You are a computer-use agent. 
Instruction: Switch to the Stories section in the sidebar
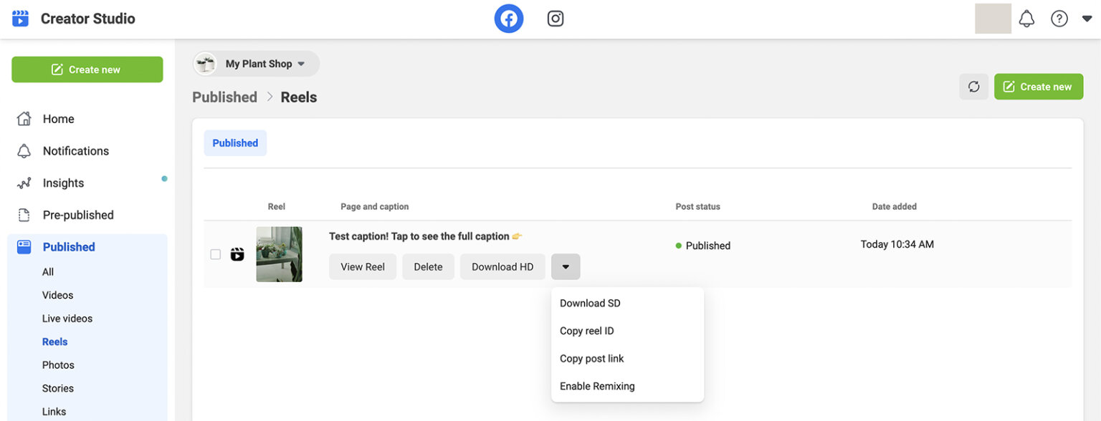(57, 387)
